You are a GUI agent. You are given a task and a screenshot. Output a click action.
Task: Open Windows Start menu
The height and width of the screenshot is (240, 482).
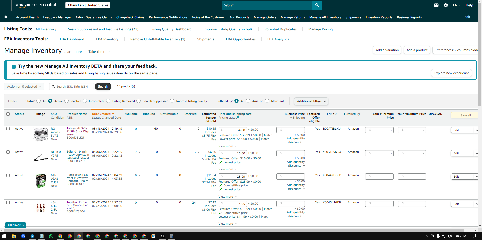click(4, 236)
